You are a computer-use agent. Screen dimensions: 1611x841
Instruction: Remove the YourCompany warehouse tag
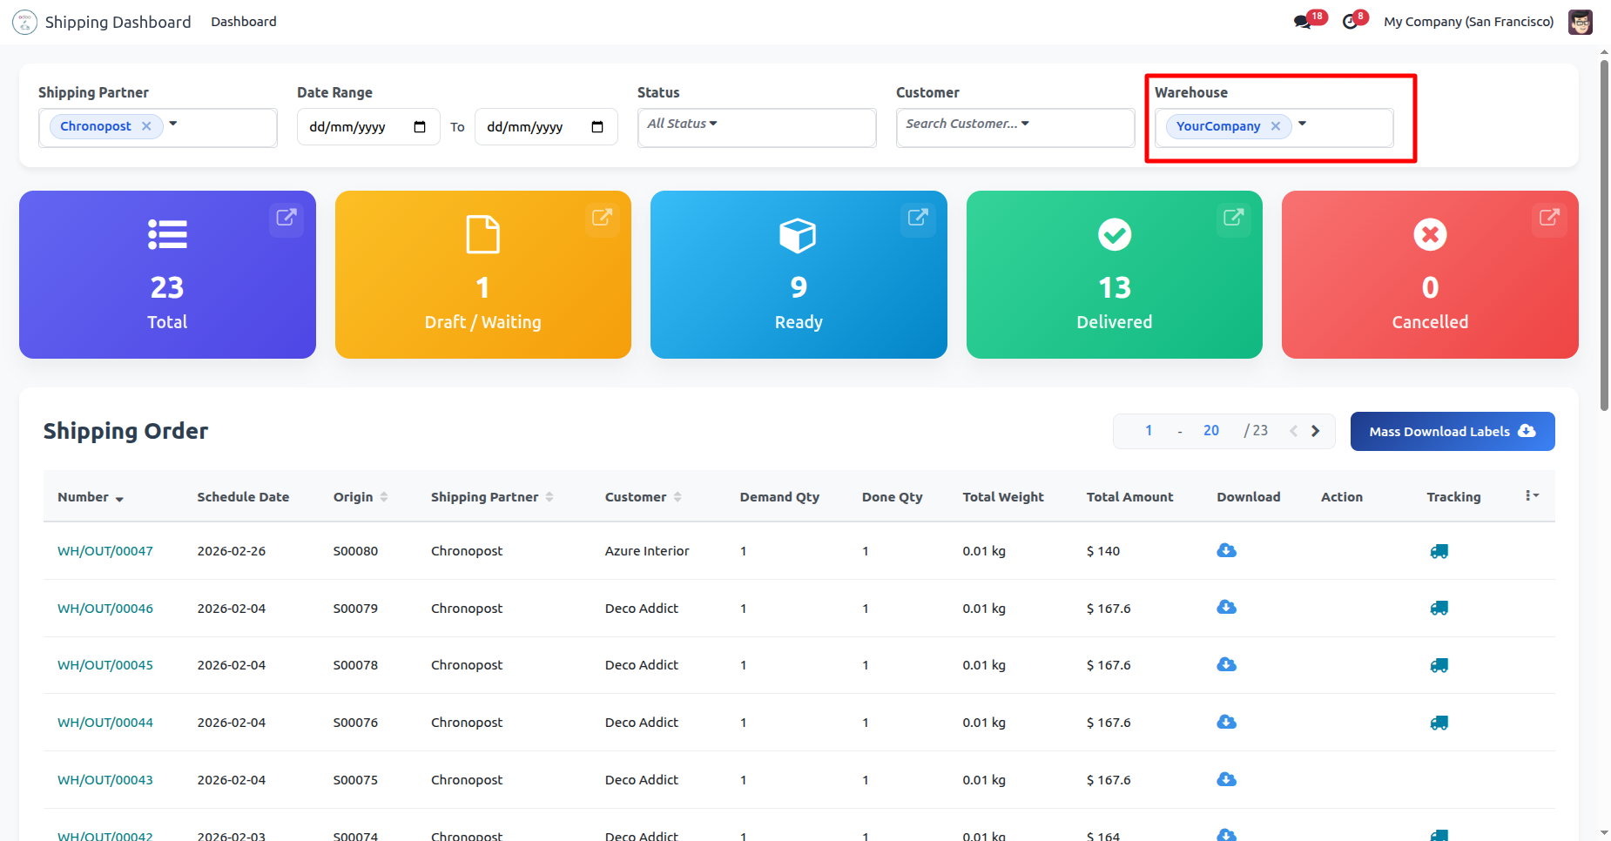coord(1276,126)
